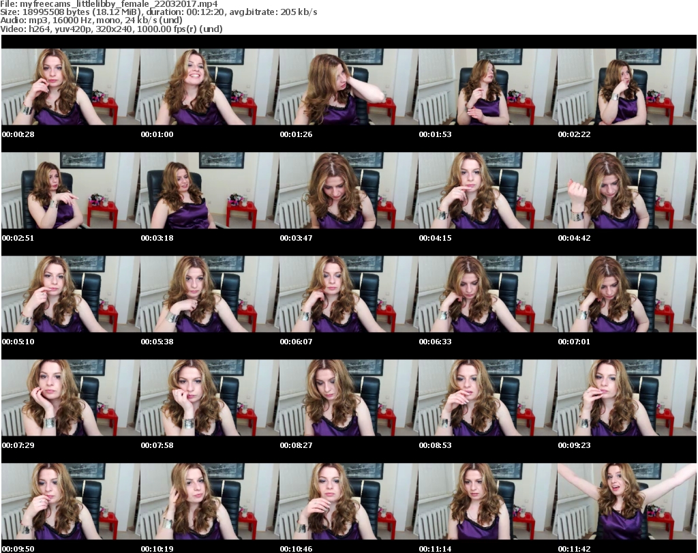Click the 00:00:28 timestamp label
Image resolution: width=698 pixels, height=553 pixels.
click(x=18, y=134)
